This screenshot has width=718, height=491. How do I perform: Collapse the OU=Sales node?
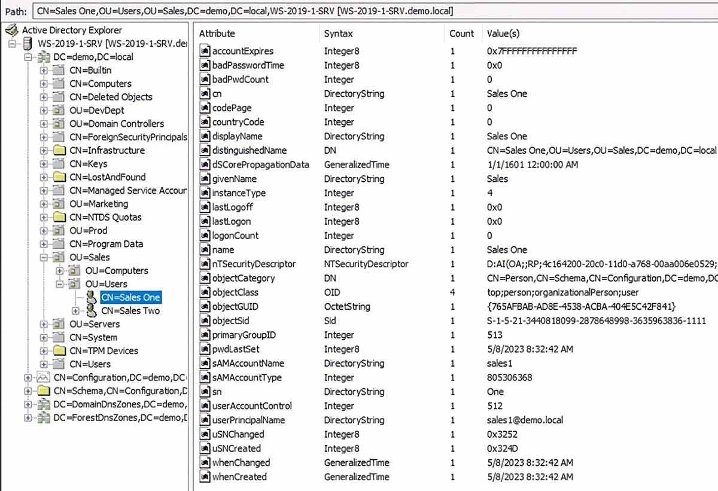42,257
